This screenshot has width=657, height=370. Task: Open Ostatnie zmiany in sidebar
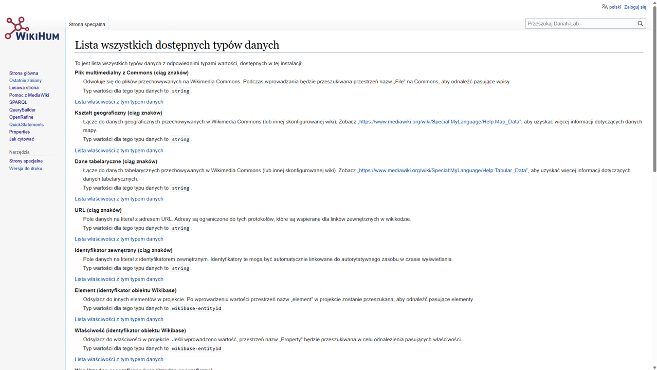25,81
